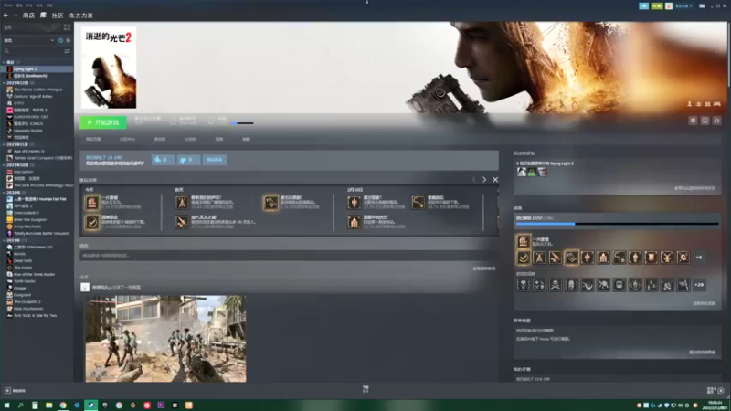Image resolution: width=731 pixels, height=411 pixels.
Task: Click the favorite star icon
Action: coord(717,121)
